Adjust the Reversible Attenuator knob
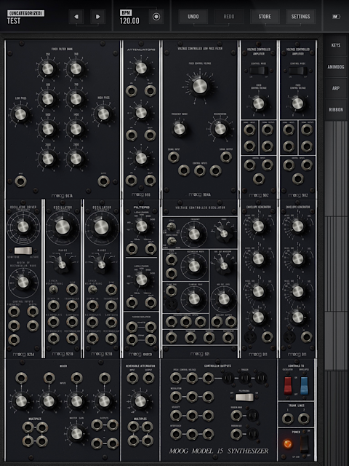 tap(140, 401)
